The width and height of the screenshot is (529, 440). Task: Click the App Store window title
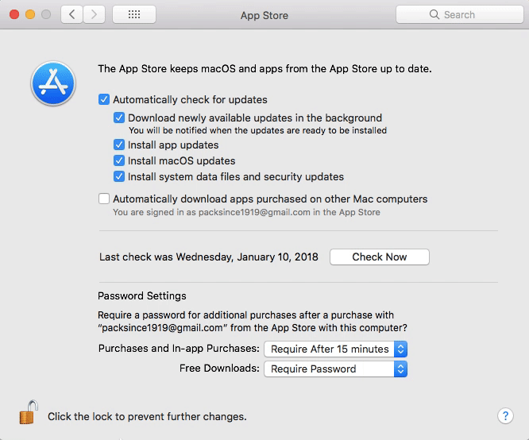click(264, 14)
